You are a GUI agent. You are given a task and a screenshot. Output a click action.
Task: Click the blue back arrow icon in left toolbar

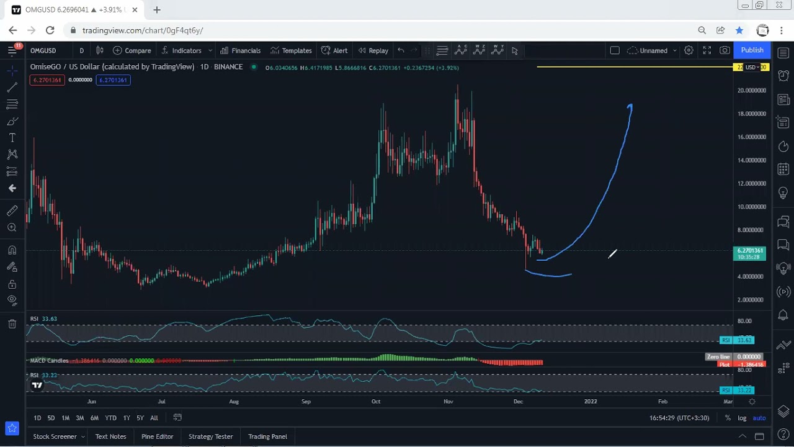[12, 188]
